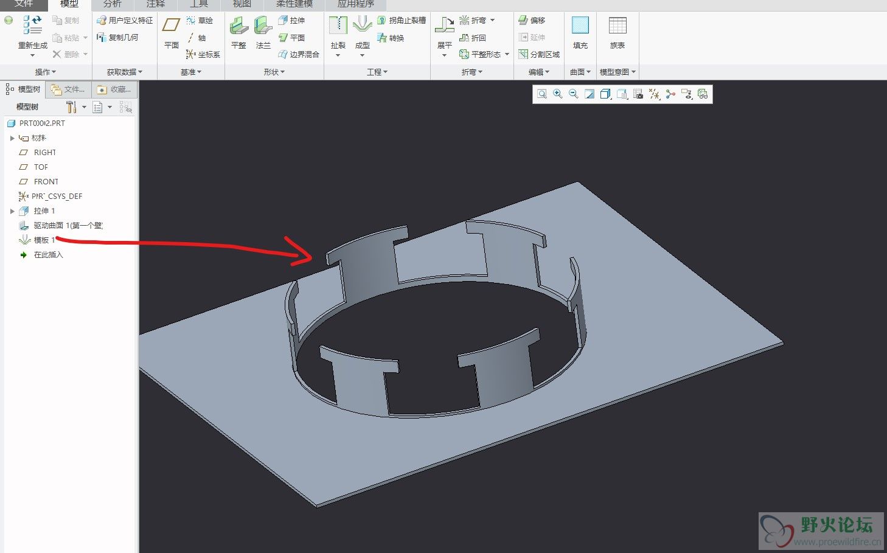
Task: Toggle datum display filters in view toolbar
Action: pos(655,94)
